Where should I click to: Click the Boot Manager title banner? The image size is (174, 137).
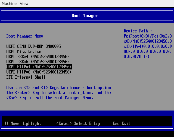tap(85, 16)
